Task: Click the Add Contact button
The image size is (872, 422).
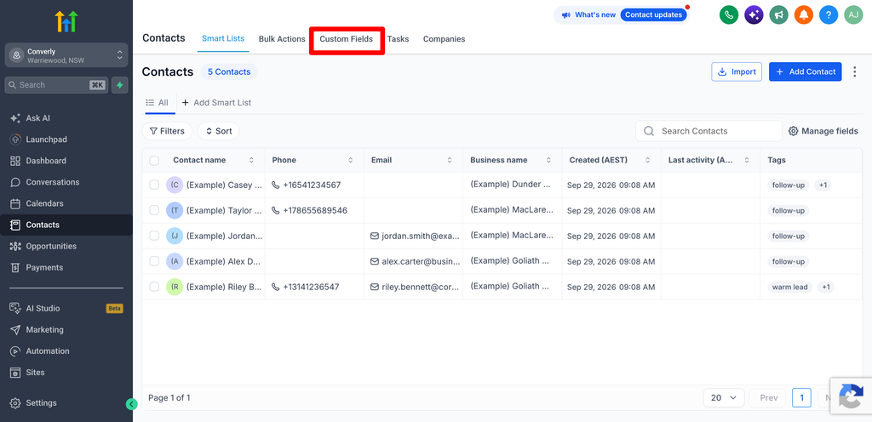Action: [806, 71]
